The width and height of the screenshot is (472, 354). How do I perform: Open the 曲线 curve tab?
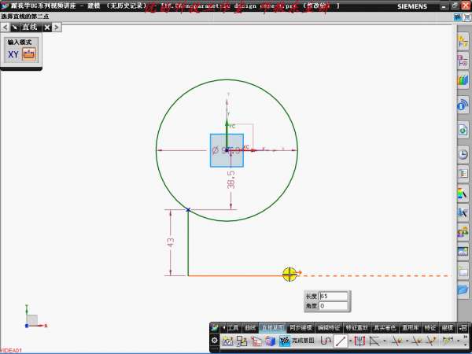[x=250, y=327]
